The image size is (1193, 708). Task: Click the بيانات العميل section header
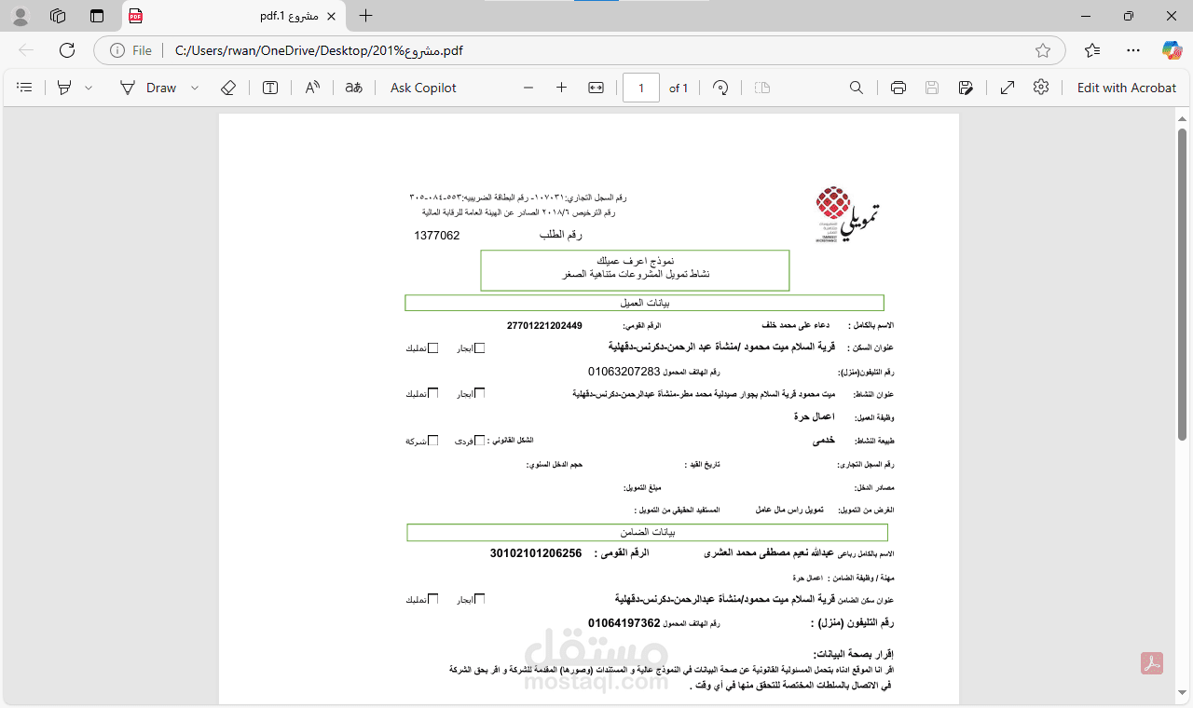[x=644, y=303]
